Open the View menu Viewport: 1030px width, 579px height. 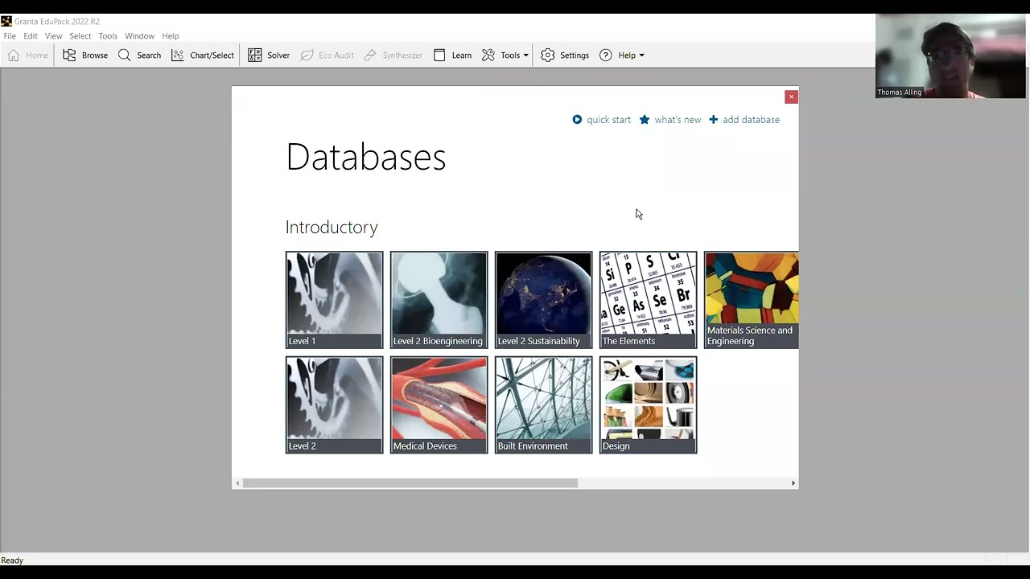pyautogui.click(x=53, y=36)
